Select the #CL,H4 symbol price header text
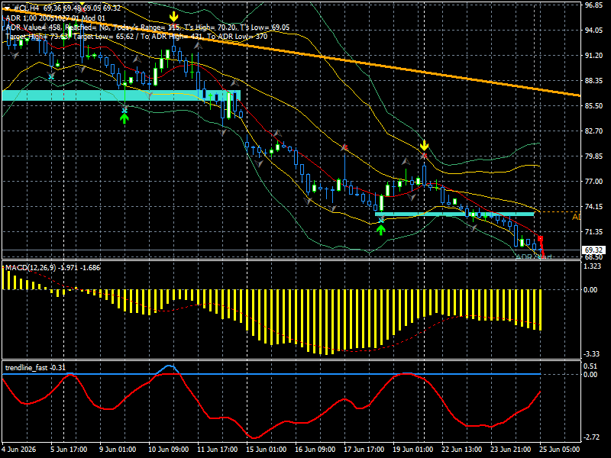Screen dimensions: 611x458 coord(67,8)
